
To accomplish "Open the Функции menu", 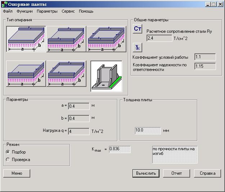I will (24, 12).
